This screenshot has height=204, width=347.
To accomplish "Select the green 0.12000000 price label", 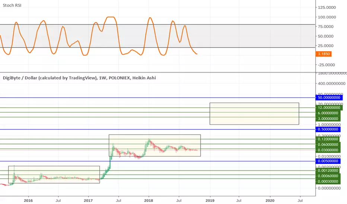I will tap(328, 139).
